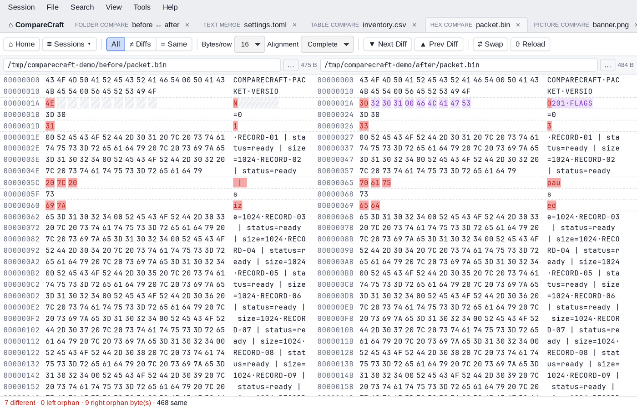Close the settings.toml tab
The height and width of the screenshot is (409, 637).
point(294,25)
